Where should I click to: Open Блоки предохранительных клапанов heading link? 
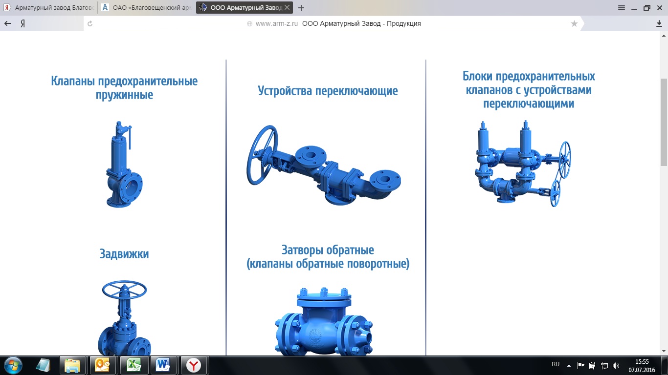(x=529, y=90)
